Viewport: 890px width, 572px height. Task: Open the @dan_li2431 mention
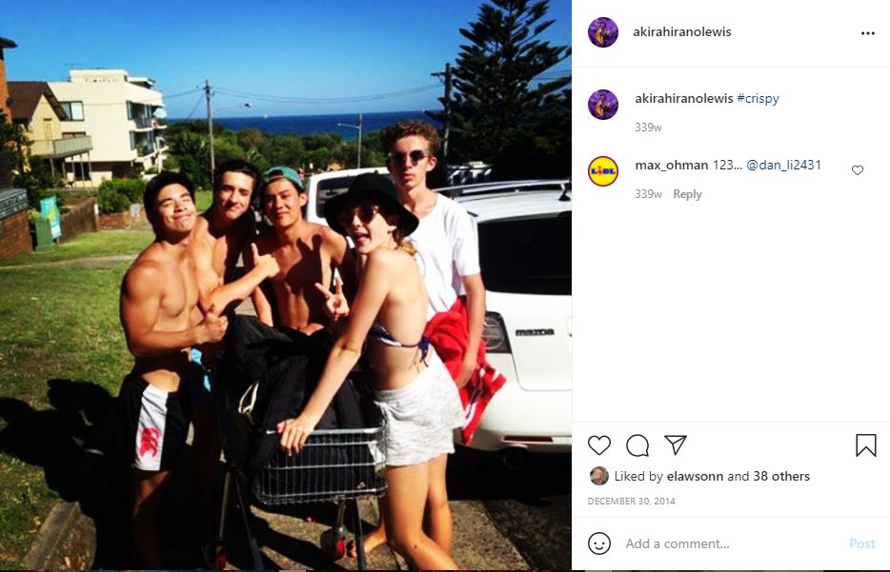coord(783,165)
